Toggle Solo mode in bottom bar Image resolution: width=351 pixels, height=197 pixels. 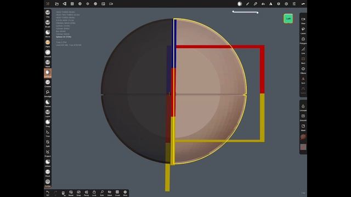(x=102, y=193)
